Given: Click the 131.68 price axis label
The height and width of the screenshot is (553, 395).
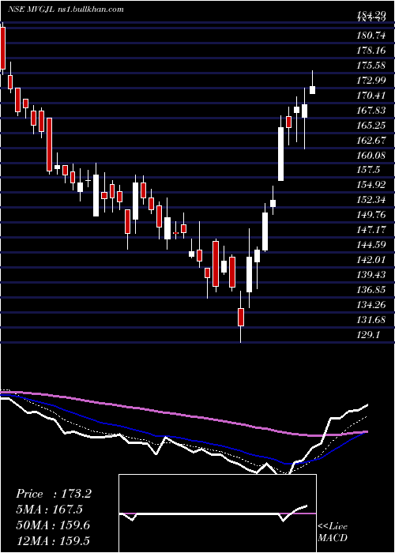Looking at the screenshot, I should [x=371, y=320].
